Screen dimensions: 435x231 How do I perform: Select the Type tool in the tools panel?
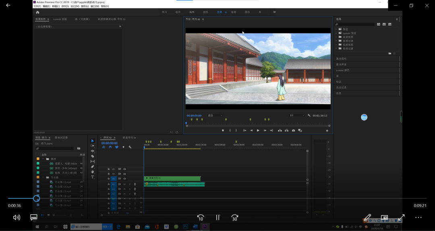[x=93, y=177]
